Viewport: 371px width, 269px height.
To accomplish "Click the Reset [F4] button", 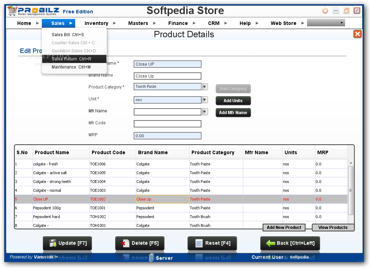I will 212,243.
